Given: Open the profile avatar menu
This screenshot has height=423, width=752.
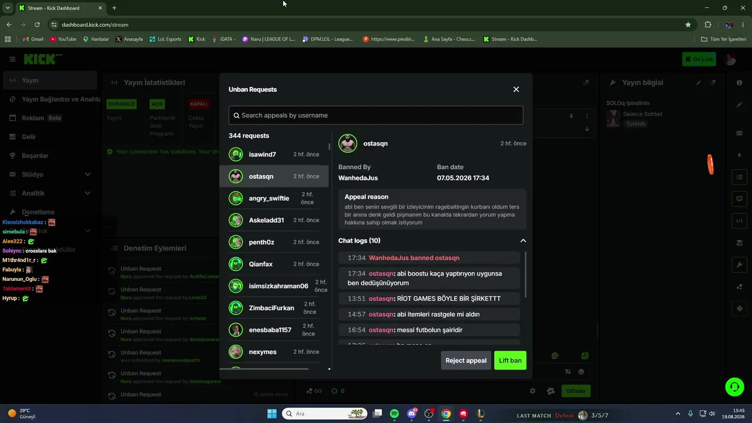Looking at the screenshot, I should pos(731,59).
